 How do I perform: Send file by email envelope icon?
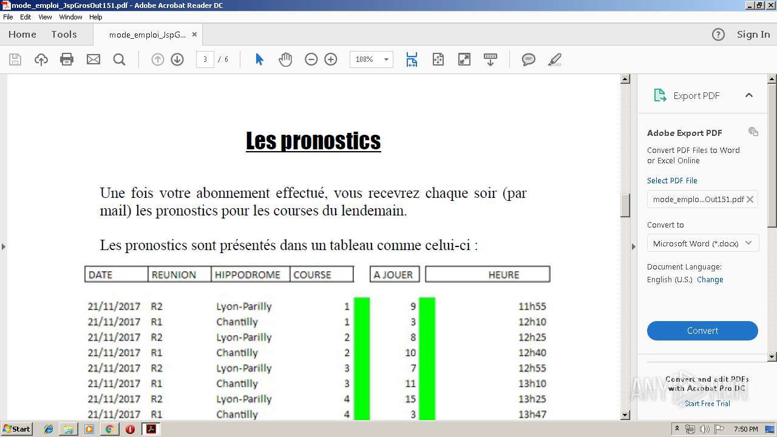(x=93, y=59)
